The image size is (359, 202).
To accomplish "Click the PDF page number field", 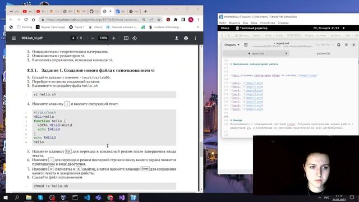I will pyautogui.click(x=73, y=38).
